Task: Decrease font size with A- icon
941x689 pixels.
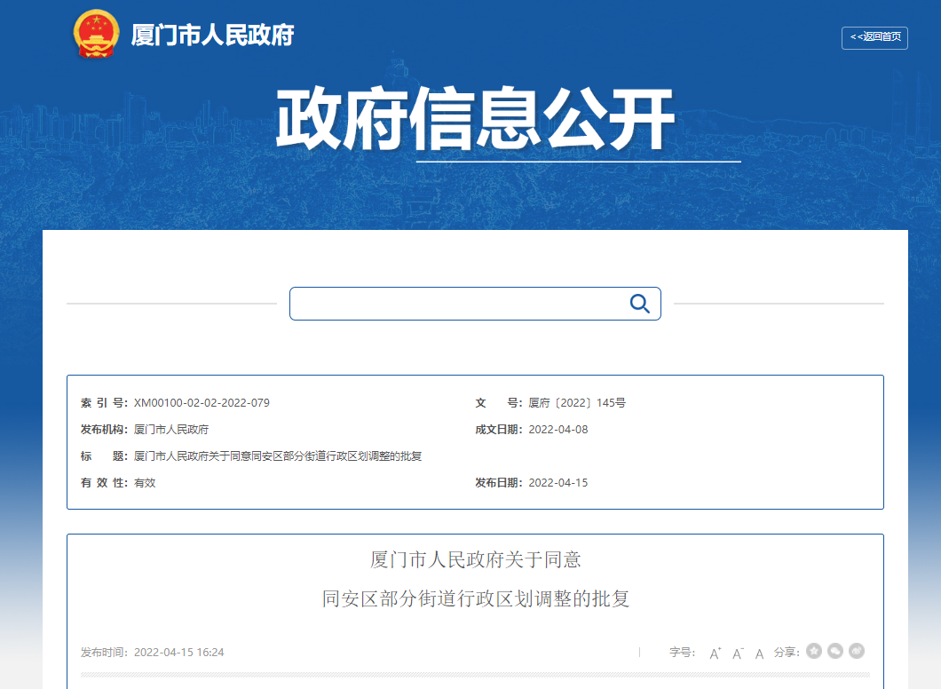Action: pyautogui.click(x=738, y=653)
